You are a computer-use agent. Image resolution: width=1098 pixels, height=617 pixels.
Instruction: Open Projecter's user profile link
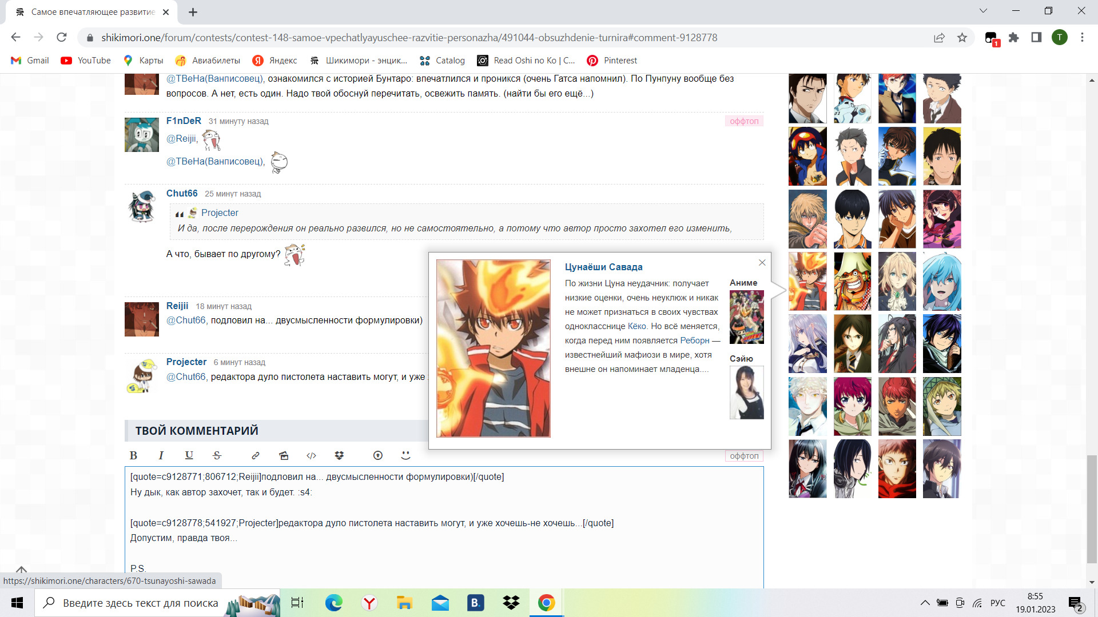pos(186,362)
